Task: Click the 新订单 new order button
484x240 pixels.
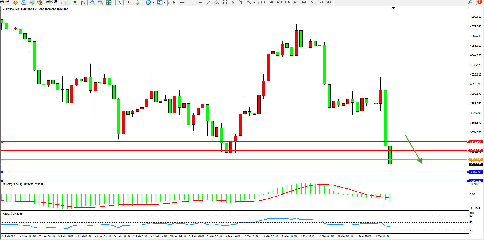Action: 5,2
